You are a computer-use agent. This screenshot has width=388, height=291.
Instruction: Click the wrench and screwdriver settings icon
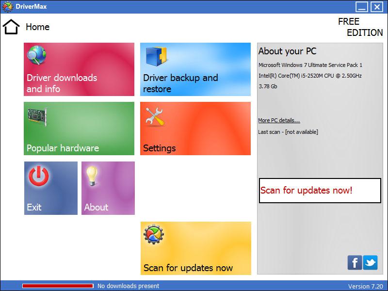[x=155, y=117]
